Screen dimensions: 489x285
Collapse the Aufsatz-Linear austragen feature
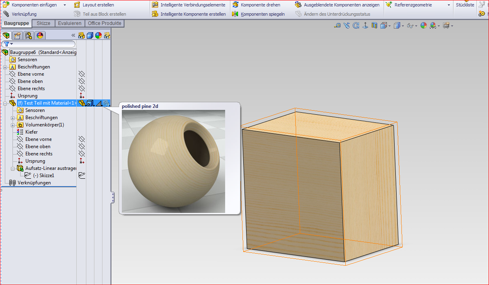click(13, 168)
